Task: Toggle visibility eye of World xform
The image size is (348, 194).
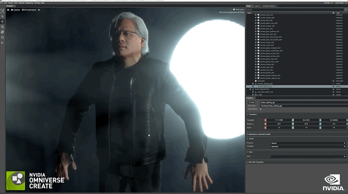Action: click(x=333, y=89)
